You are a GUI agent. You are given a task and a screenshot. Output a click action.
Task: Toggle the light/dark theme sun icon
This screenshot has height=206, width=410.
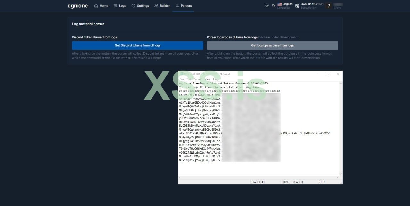pos(267,6)
